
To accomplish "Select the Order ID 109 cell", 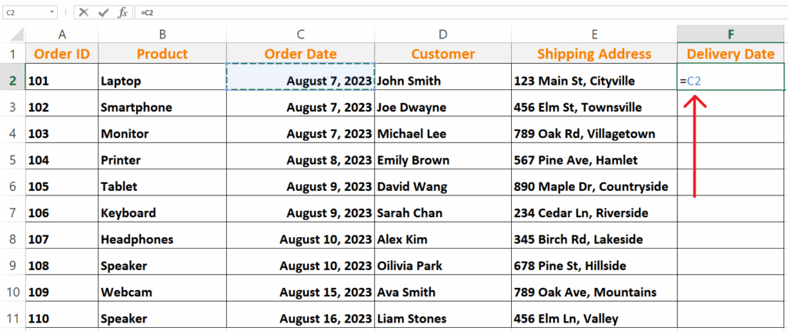I will [62, 292].
